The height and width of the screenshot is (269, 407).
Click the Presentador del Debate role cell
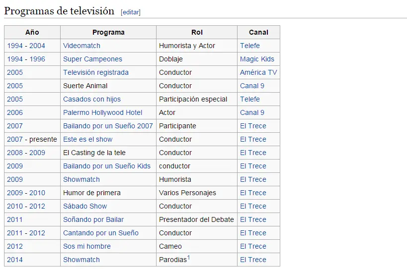coord(197,219)
